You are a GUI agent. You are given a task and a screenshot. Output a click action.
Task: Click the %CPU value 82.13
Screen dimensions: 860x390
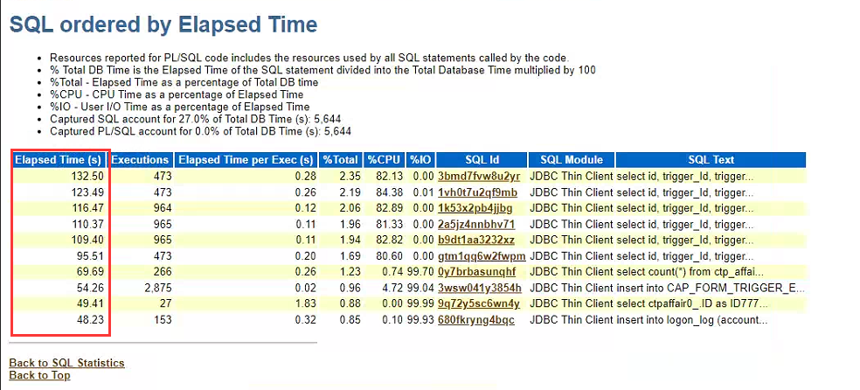point(390,176)
